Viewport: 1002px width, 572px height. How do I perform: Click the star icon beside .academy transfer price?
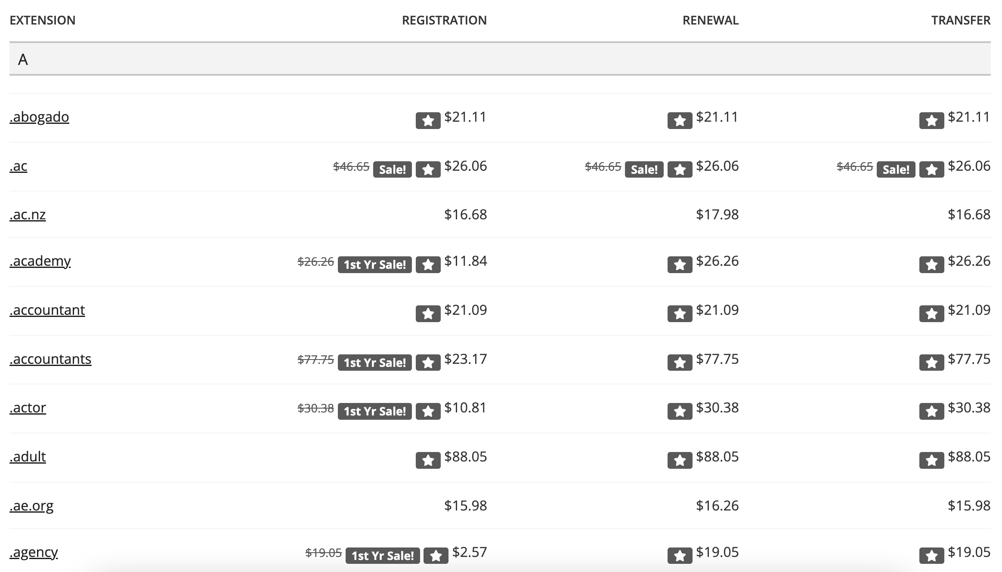(931, 264)
